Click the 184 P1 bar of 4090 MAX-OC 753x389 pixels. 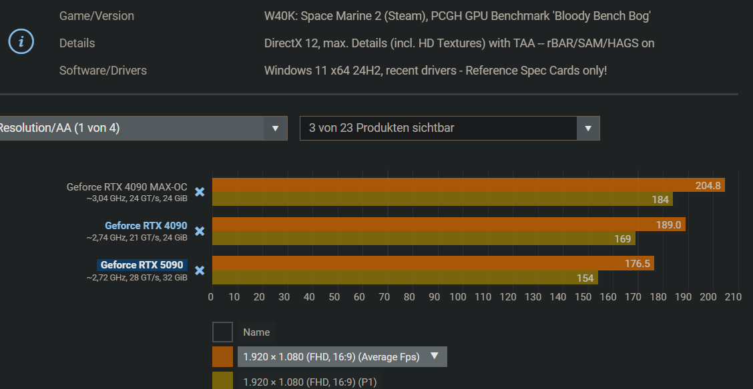(x=443, y=199)
